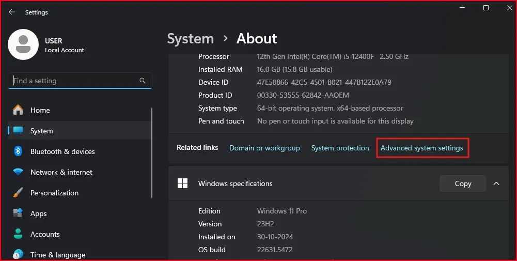Maximize the Settings window
This screenshot has height=261, width=517.
(485, 8)
